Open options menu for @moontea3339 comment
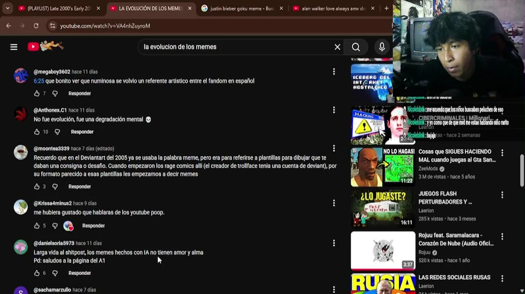This screenshot has width=525, height=294. [334, 148]
